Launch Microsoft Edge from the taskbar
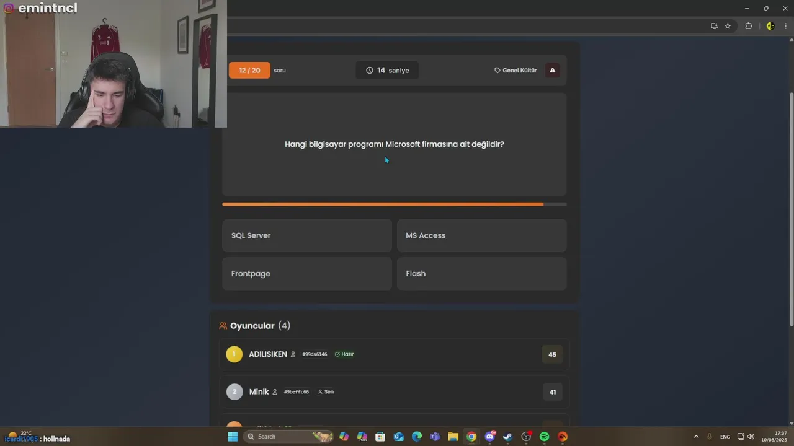The image size is (794, 446). [x=417, y=437]
